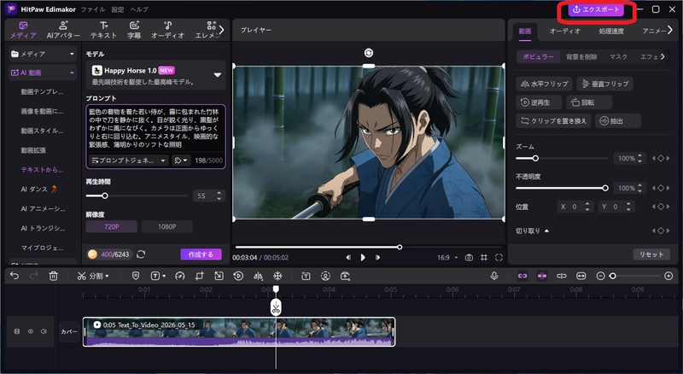
Task: Mute the video track audio
Action: tap(44, 331)
